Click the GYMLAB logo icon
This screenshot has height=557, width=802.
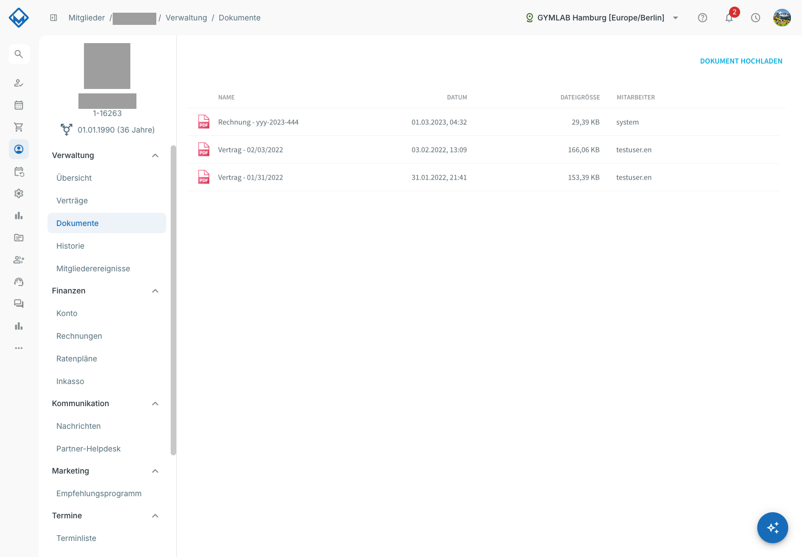click(19, 18)
